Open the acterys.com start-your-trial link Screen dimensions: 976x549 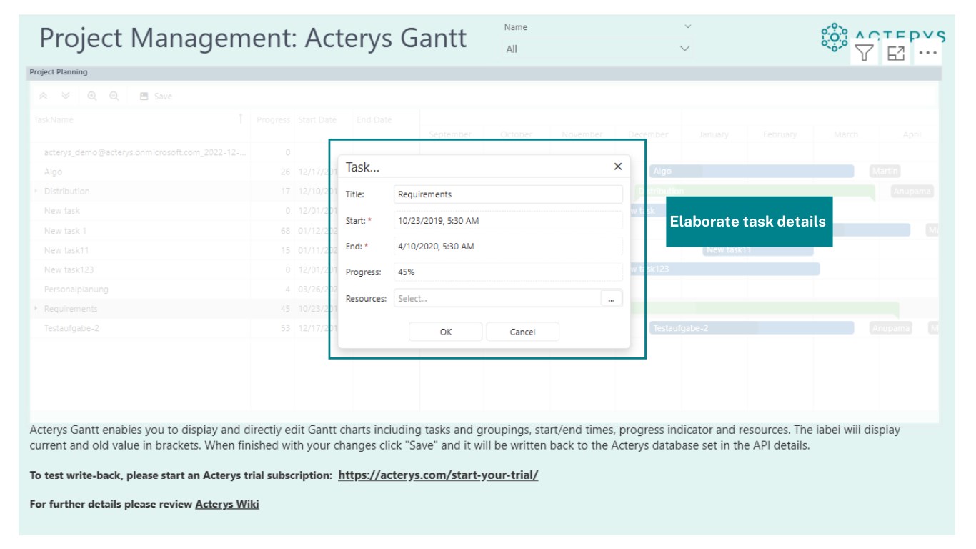(x=438, y=475)
